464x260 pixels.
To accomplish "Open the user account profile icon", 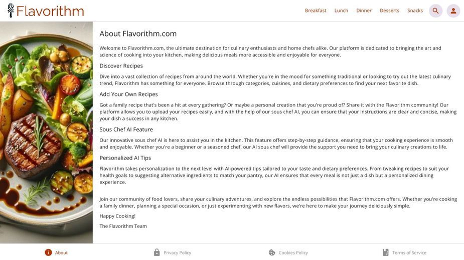I will tap(453, 10).
